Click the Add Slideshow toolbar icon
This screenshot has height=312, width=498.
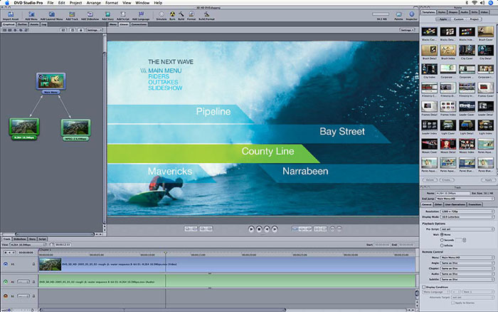[90, 14]
